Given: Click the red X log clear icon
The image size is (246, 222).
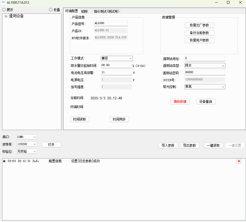Looking at the screenshot, I should [239, 161].
